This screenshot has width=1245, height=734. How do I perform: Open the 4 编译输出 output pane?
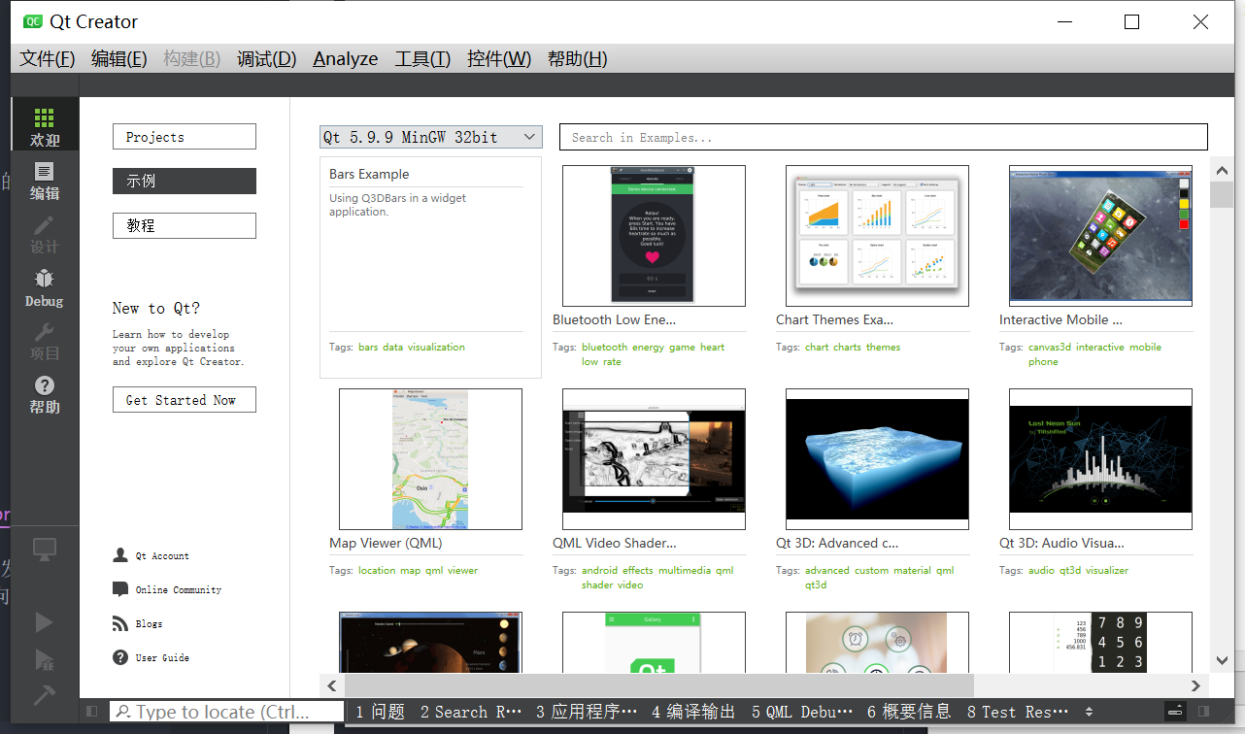tap(693, 712)
